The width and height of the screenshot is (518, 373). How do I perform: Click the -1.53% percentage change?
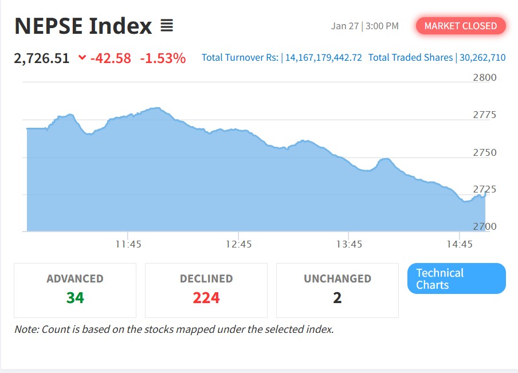click(163, 58)
